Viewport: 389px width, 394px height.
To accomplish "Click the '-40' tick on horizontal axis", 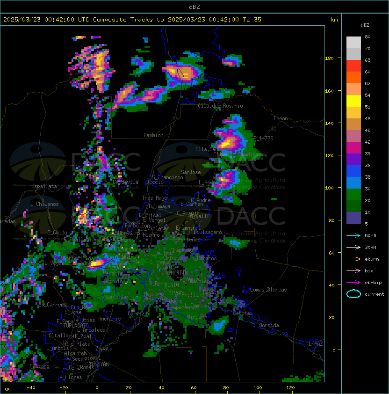I will point(31,388).
